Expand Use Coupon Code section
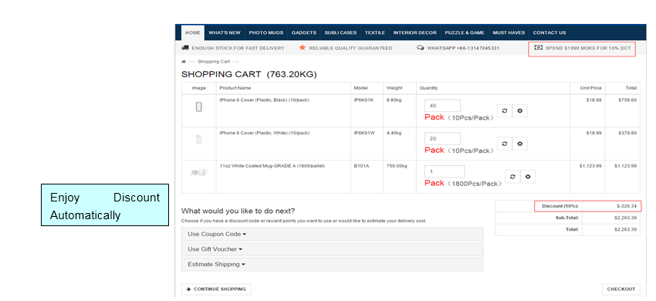656x301 pixels. [332, 234]
